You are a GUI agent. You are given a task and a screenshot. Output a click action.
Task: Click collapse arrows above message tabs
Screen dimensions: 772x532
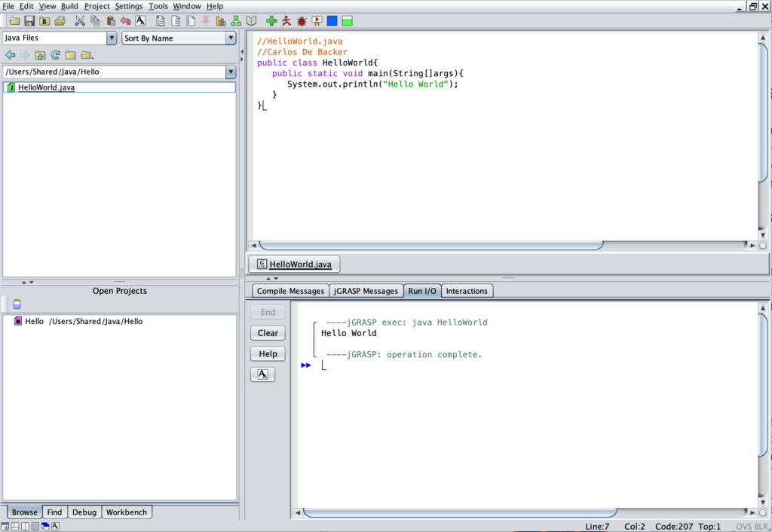tap(272, 279)
